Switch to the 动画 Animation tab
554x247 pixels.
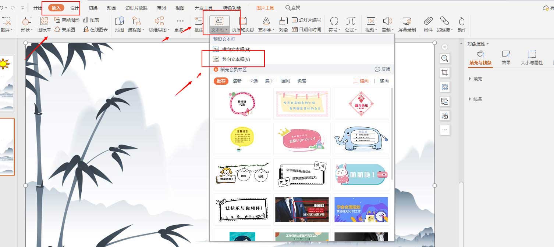click(111, 8)
